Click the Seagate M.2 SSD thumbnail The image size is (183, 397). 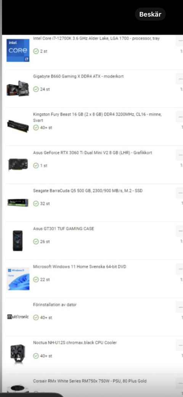tap(18, 203)
